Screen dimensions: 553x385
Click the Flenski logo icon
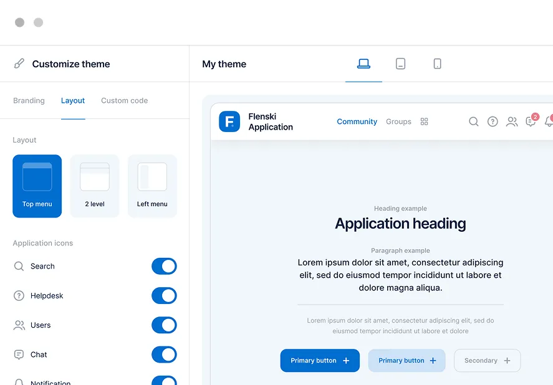[229, 121]
